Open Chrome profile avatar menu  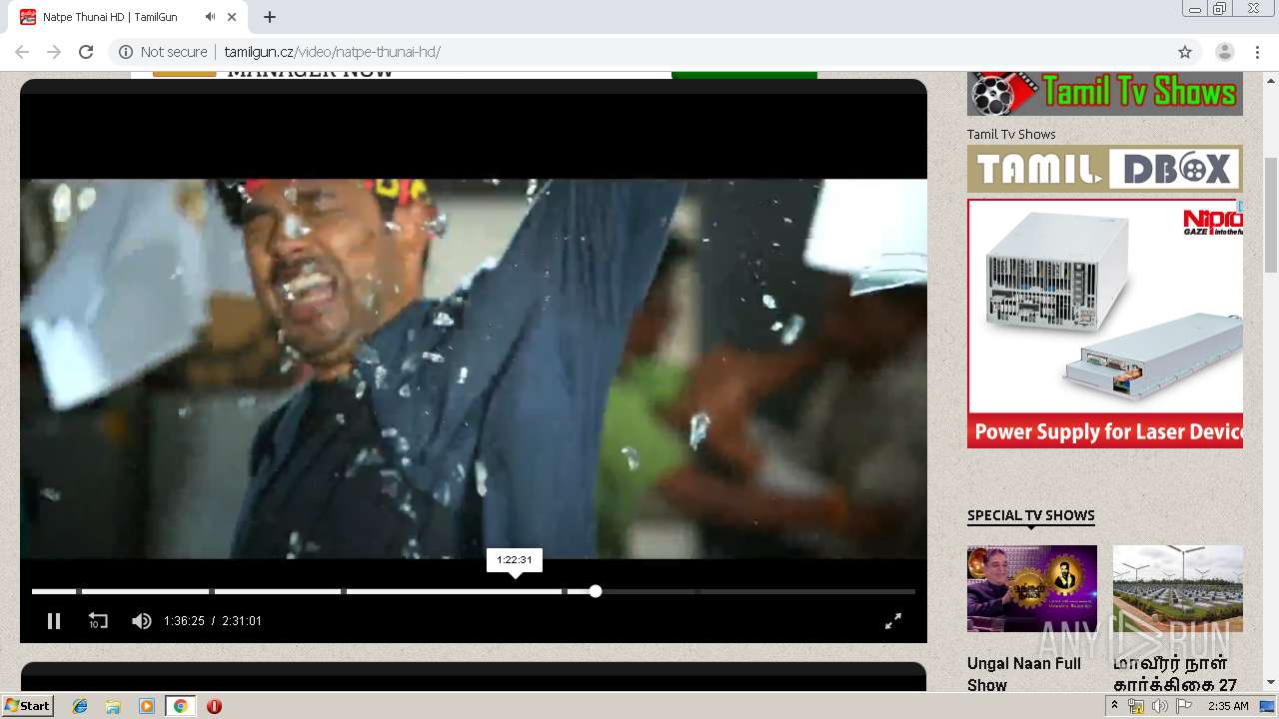[x=1225, y=52]
